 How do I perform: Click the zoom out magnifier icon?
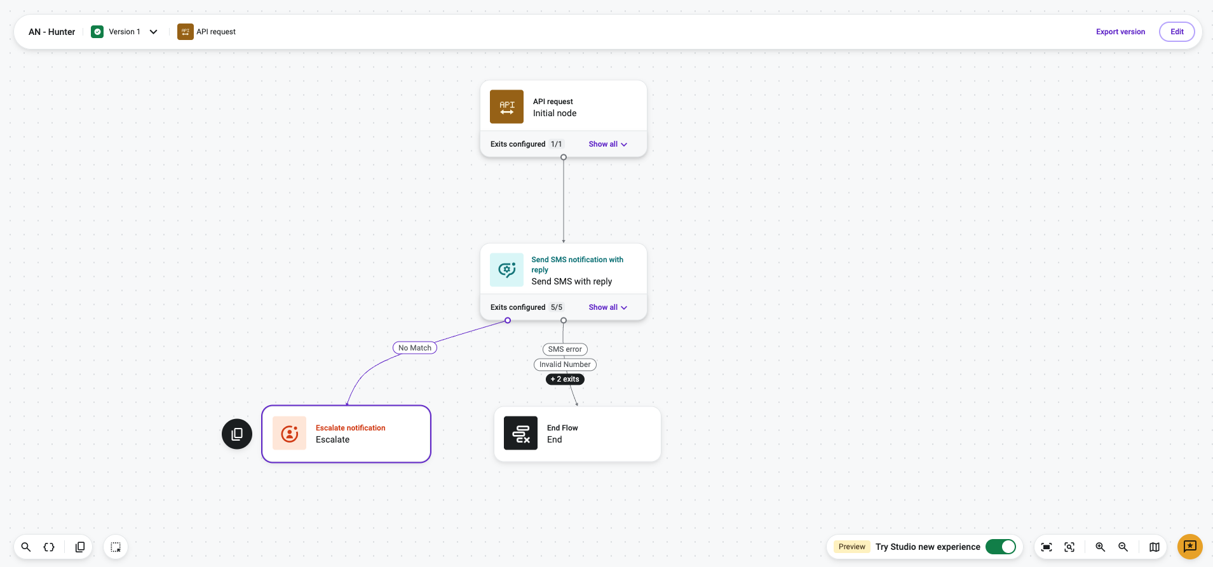point(1123,547)
